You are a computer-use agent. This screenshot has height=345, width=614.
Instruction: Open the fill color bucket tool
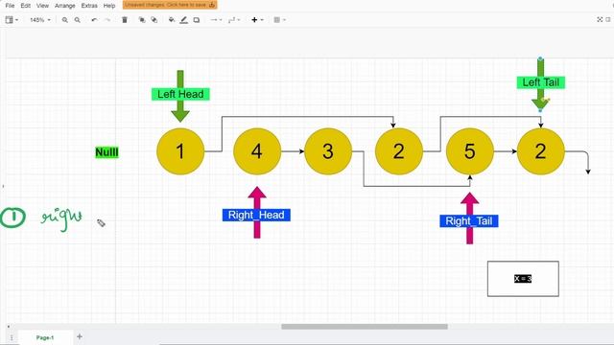click(x=172, y=20)
